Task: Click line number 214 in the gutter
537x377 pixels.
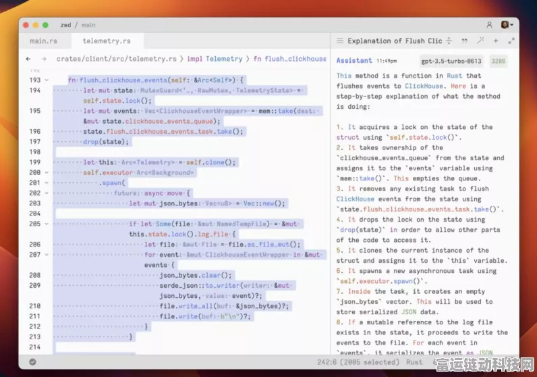Action: 35,347
